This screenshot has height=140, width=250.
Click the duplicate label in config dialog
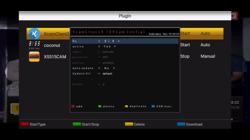coord(138,106)
